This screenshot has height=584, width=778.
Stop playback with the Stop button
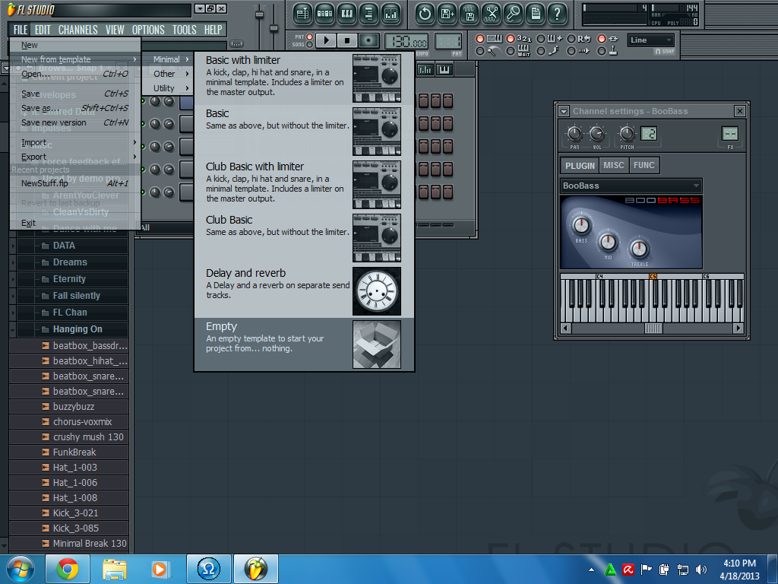tap(347, 40)
